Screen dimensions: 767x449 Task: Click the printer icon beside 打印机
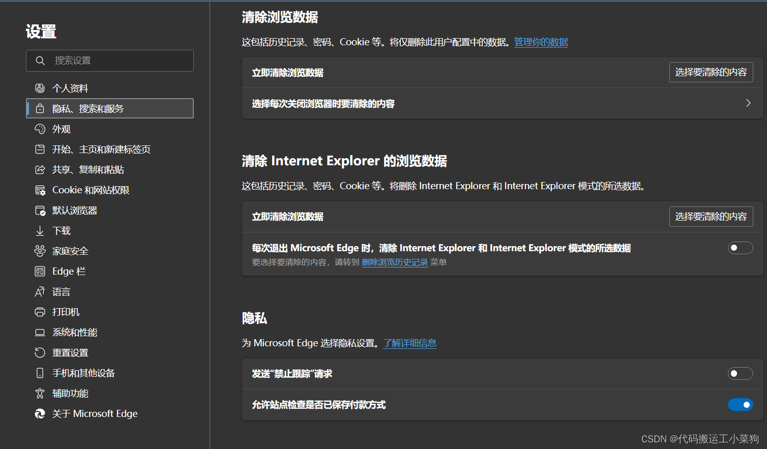pos(40,312)
